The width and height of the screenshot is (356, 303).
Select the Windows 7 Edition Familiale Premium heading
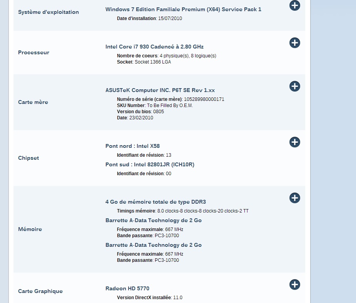point(183,9)
